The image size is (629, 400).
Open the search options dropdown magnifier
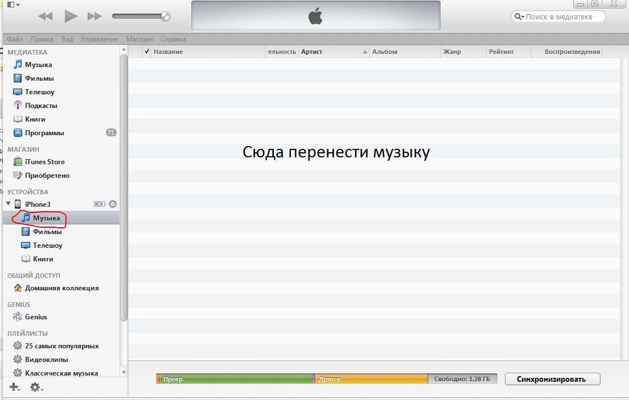click(x=519, y=16)
